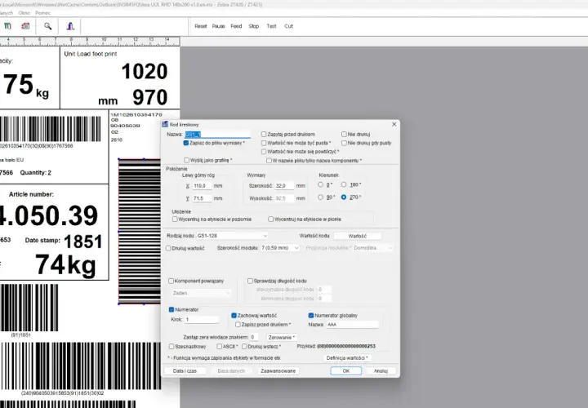This screenshot has height=408, width=588.
Task: Open the Szerokość modułu dropdown
Action: pos(280,248)
